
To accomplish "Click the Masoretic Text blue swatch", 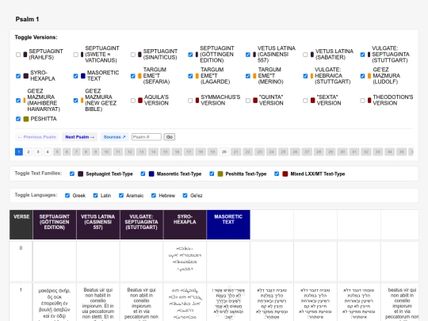I will coord(83,76).
